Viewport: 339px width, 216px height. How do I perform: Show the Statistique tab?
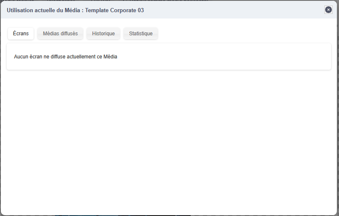coord(141,34)
